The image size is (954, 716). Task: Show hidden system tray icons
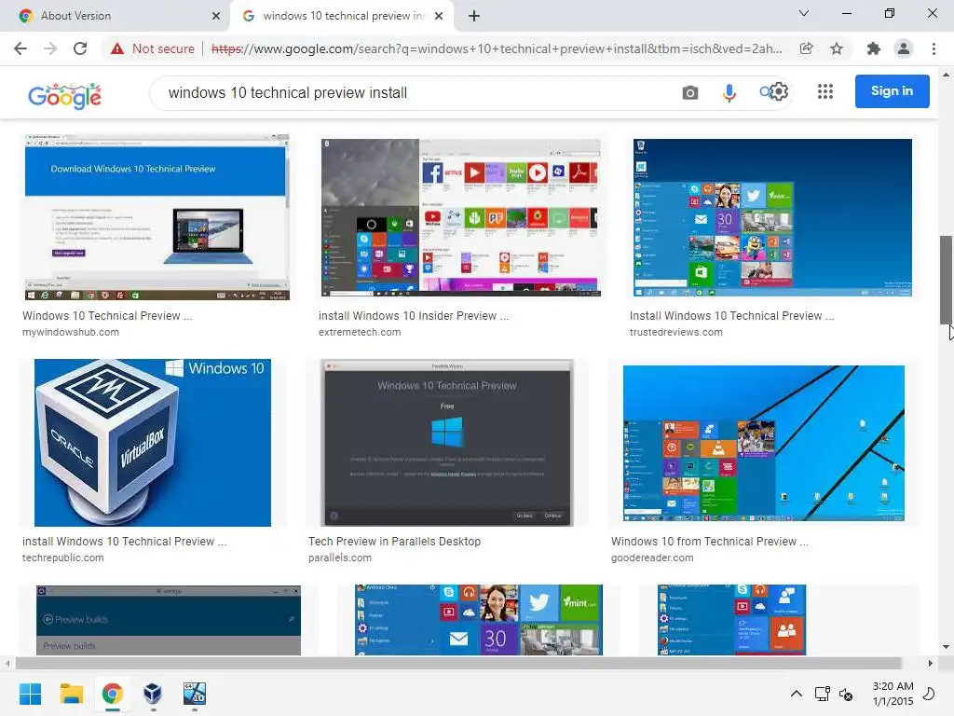point(796,694)
